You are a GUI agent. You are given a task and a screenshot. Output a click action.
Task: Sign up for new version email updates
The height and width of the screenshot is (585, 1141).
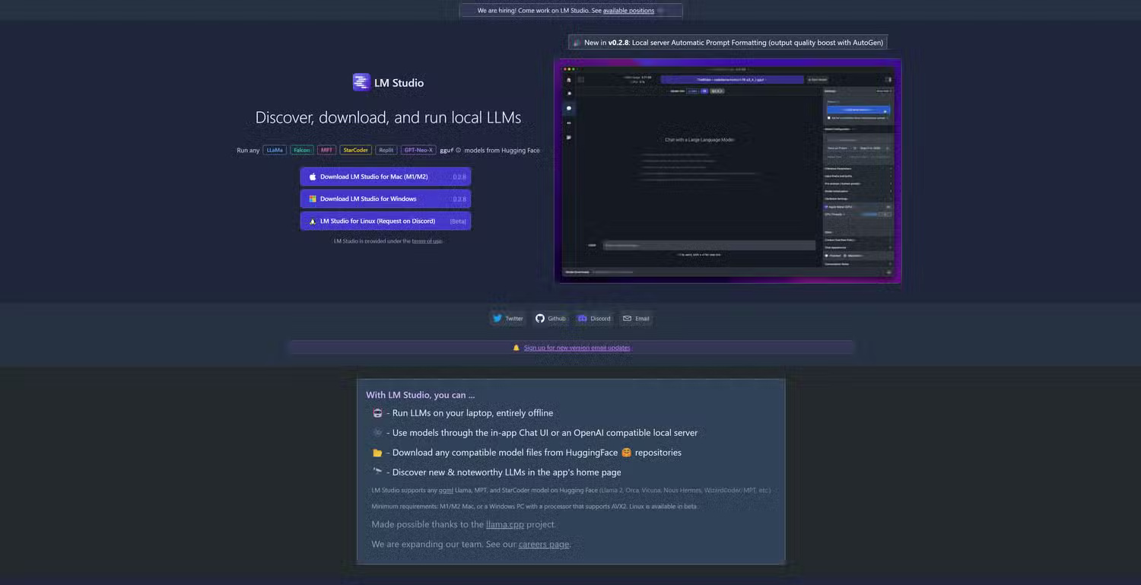tap(577, 348)
